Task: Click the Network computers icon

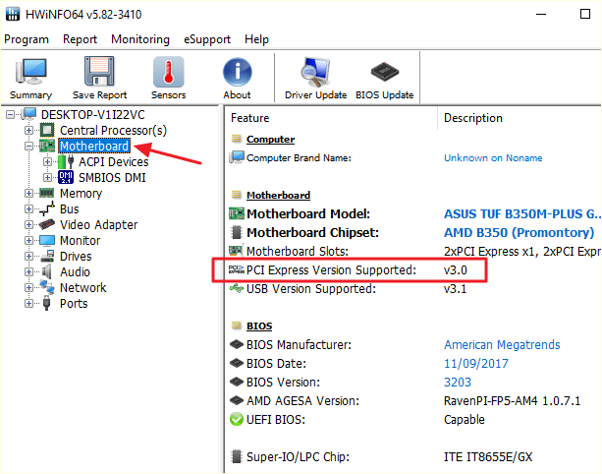Action: click(x=47, y=287)
